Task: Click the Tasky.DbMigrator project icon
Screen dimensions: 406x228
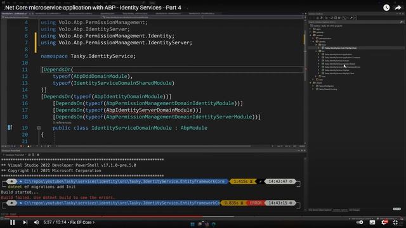Action: pyautogui.click(x=317, y=86)
